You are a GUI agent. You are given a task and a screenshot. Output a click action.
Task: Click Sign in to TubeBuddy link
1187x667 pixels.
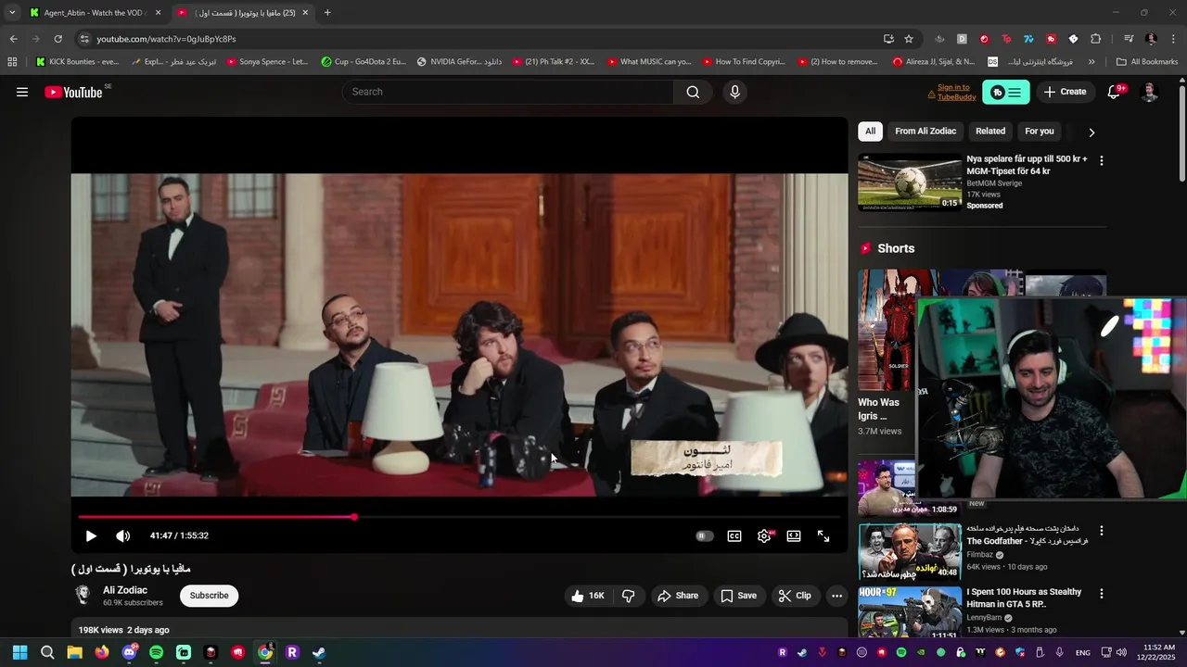[956, 92]
